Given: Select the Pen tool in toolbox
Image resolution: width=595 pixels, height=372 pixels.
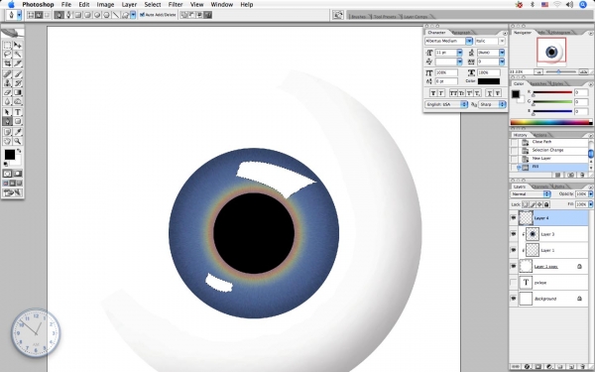Looking at the screenshot, I should [7, 121].
